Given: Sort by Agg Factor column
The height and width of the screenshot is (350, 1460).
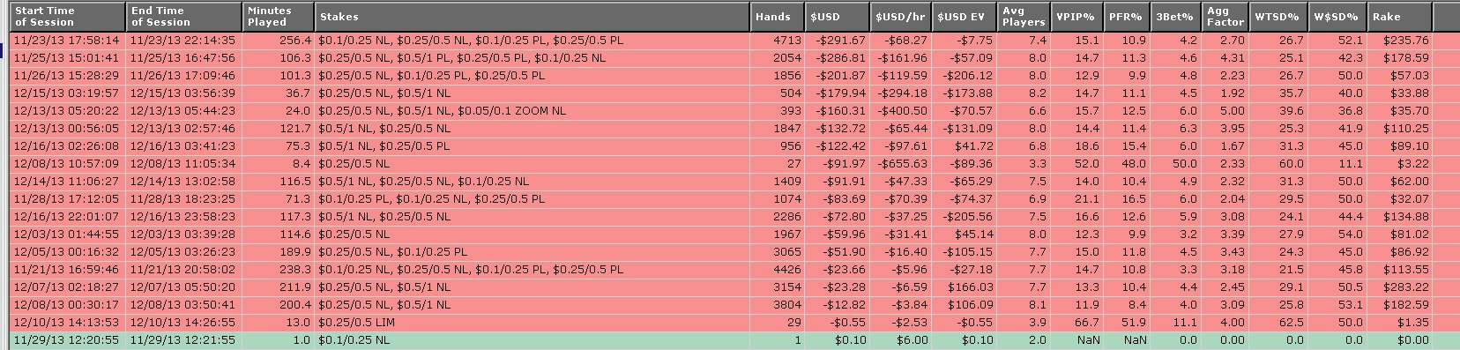Looking at the screenshot, I should point(1225,16).
